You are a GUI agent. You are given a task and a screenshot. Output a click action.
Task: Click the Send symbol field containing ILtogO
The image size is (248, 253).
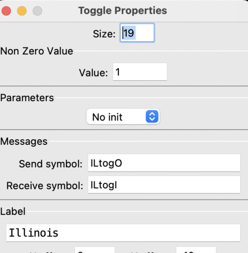[164, 163]
